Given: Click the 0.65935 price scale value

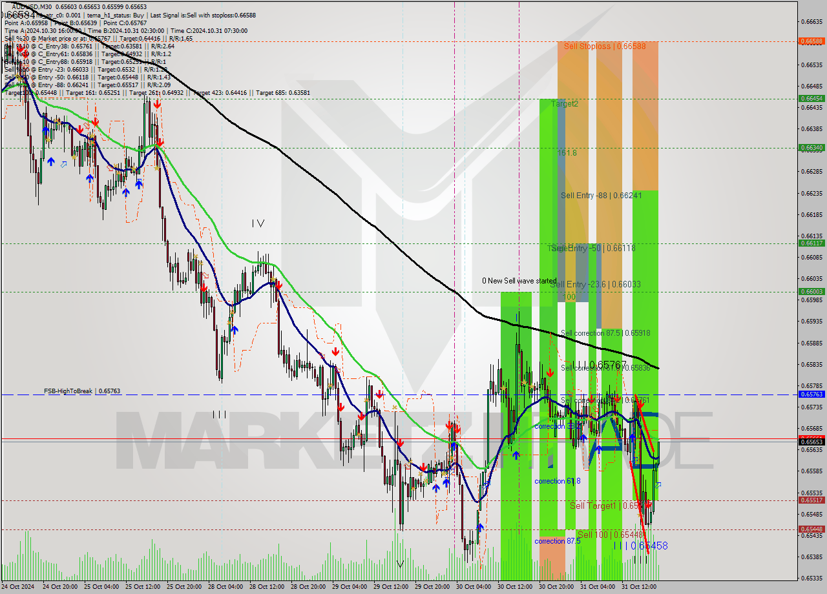Looking at the screenshot, I should 813,322.
